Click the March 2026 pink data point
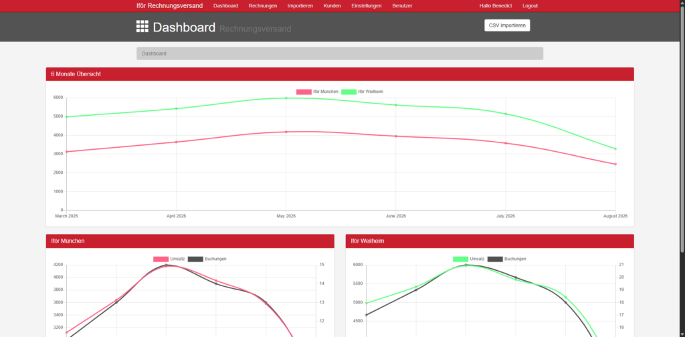The height and width of the screenshot is (337, 685). click(x=66, y=152)
